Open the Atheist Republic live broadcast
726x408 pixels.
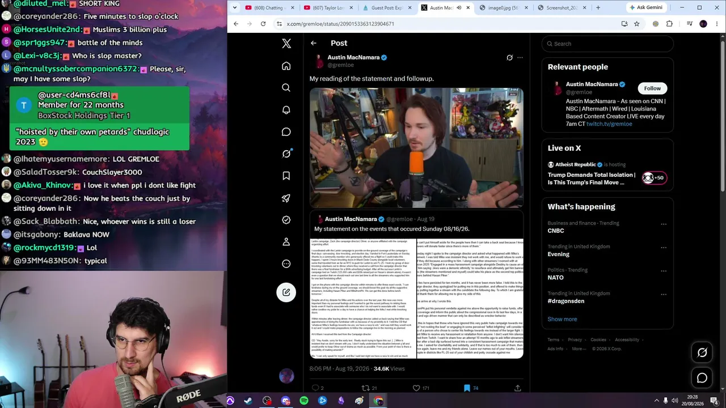[607, 173]
